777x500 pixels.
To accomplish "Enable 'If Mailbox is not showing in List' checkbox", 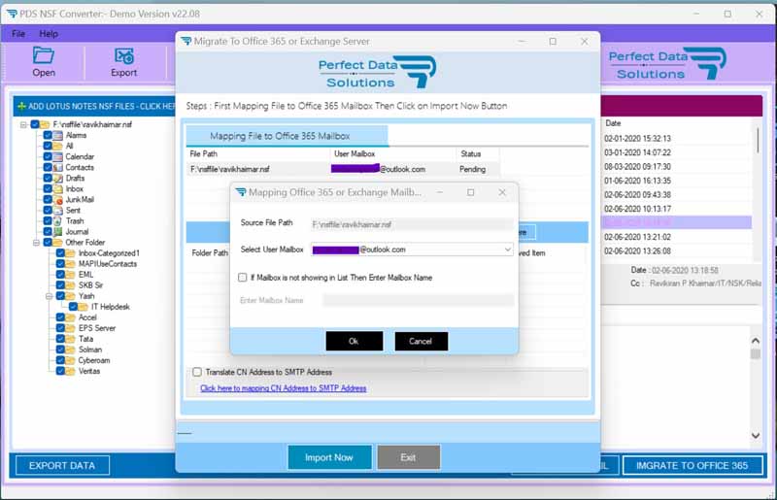I will 242,278.
